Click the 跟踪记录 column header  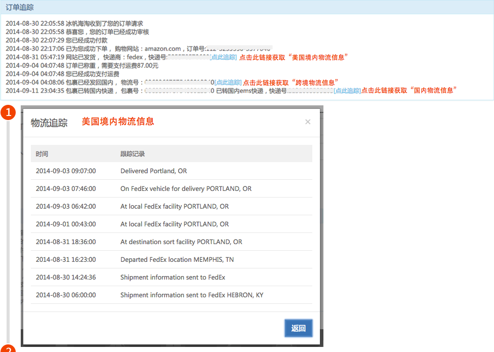pyautogui.click(x=133, y=153)
